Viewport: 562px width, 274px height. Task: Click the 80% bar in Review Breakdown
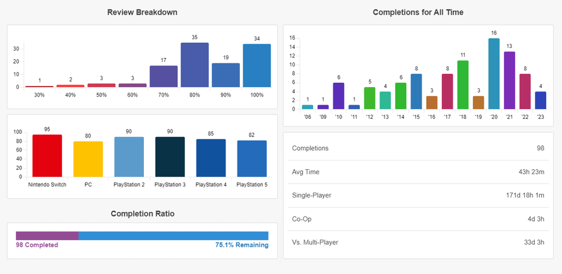194,65
